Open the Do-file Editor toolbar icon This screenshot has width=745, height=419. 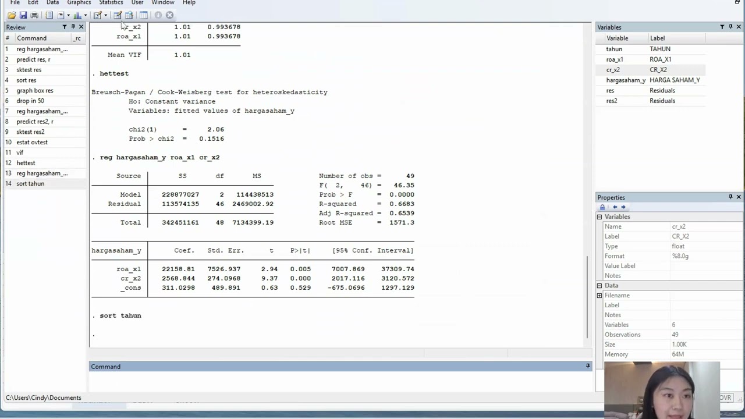(97, 15)
